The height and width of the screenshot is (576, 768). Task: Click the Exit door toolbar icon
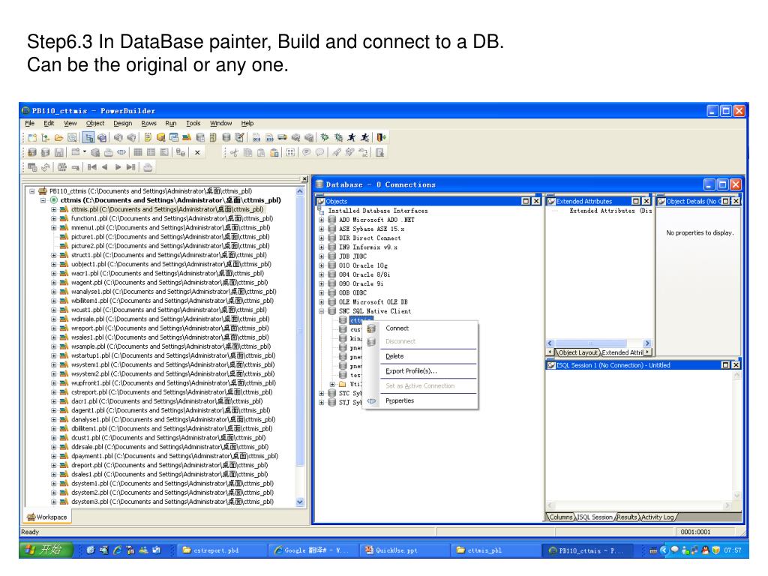pyautogui.click(x=381, y=138)
